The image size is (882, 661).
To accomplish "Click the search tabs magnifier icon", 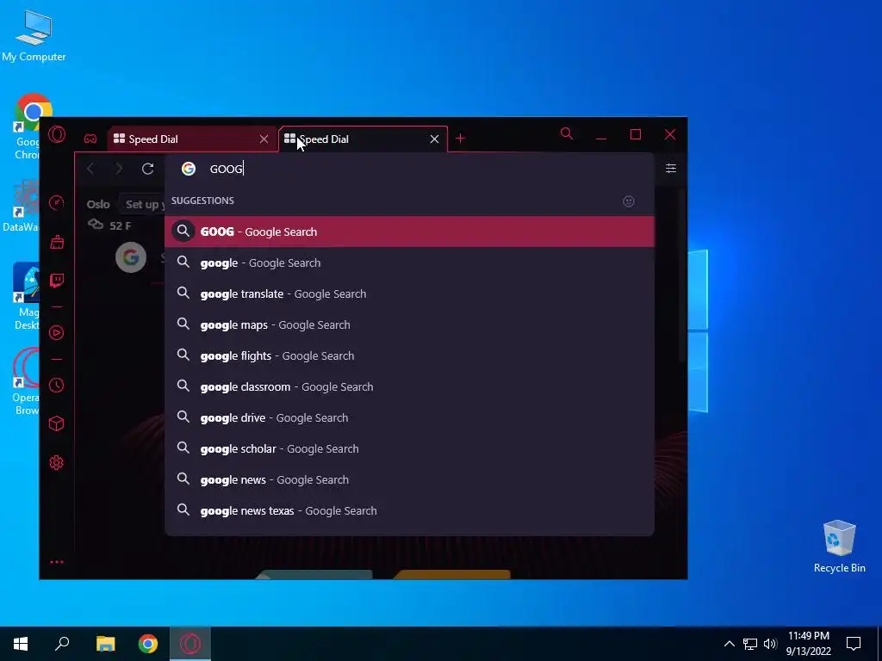I will pyautogui.click(x=567, y=133).
